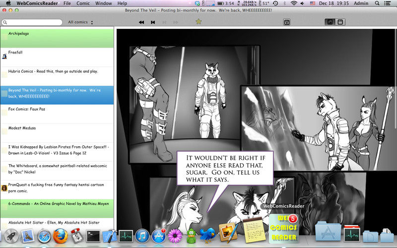Open Activity Monitor in the Dock
The height and width of the screenshot is (248, 397).
click(x=126, y=236)
